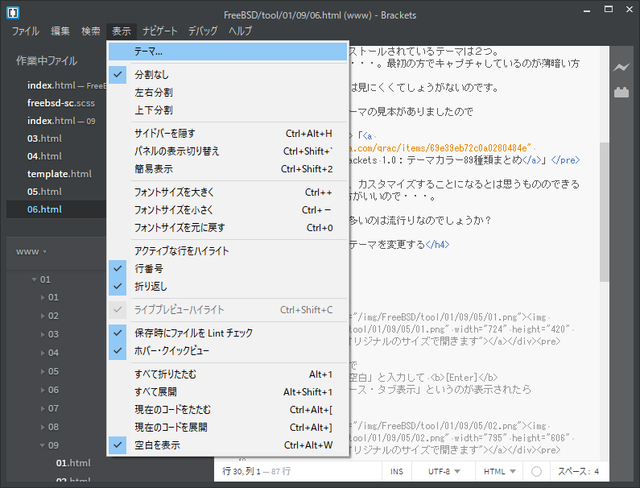The width and height of the screenshot is (640, 488).
Task: Toggle ライブプレビューハイライト option
Action: 228,310
